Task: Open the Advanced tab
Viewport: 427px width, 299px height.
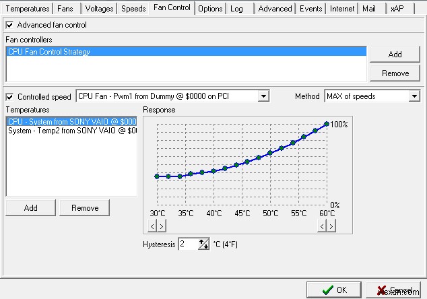Action: click(x=275, y=9)
